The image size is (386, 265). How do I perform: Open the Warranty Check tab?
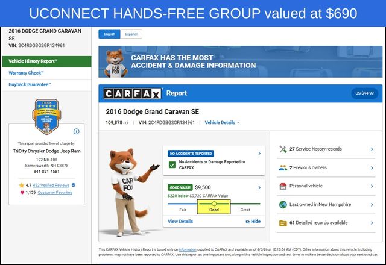click(25, 73)
